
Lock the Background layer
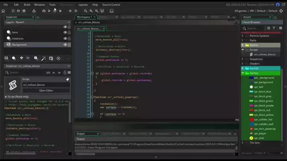70,45
